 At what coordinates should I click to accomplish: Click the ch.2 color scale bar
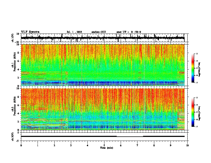pos(193,112)
